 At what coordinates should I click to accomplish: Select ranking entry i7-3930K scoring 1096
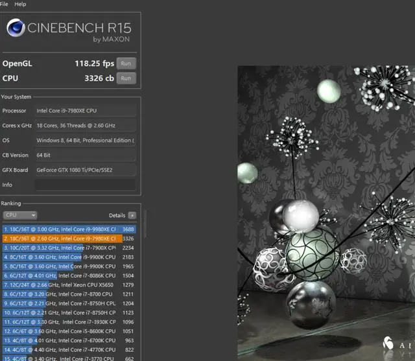pyautogui.click(x=69, y=322)
